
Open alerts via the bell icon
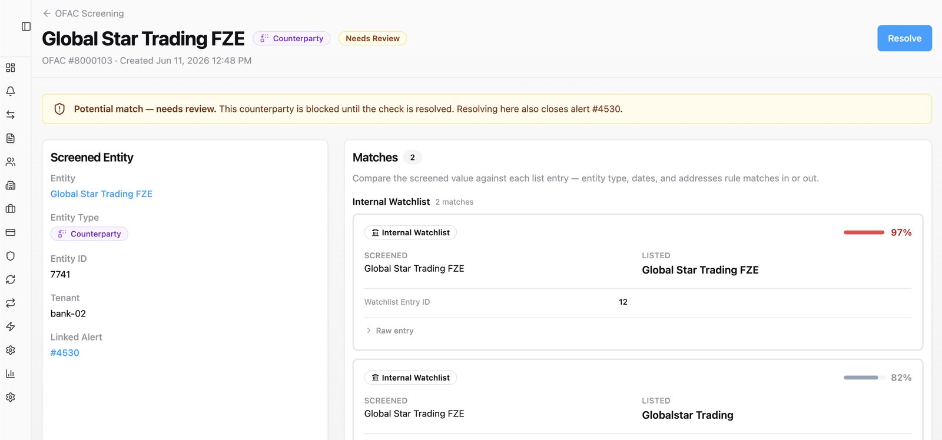(10, 91)
